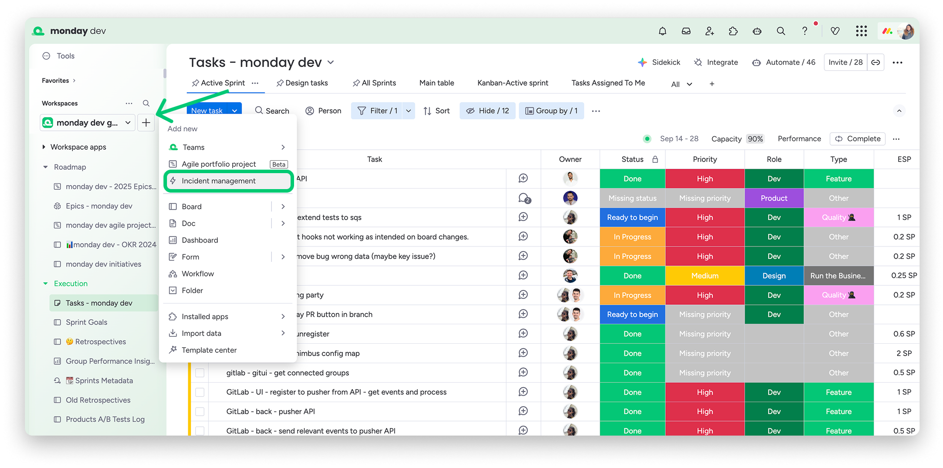This screenshot has height=468, width=943.
Task: Tick checkbox for 'GitLab - back - pusher API'
Action: click(200, 412)
